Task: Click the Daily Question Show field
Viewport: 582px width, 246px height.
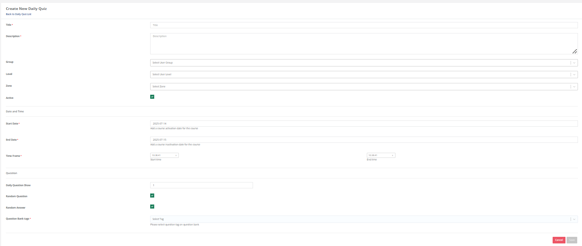Action: (x=202, y=185)
